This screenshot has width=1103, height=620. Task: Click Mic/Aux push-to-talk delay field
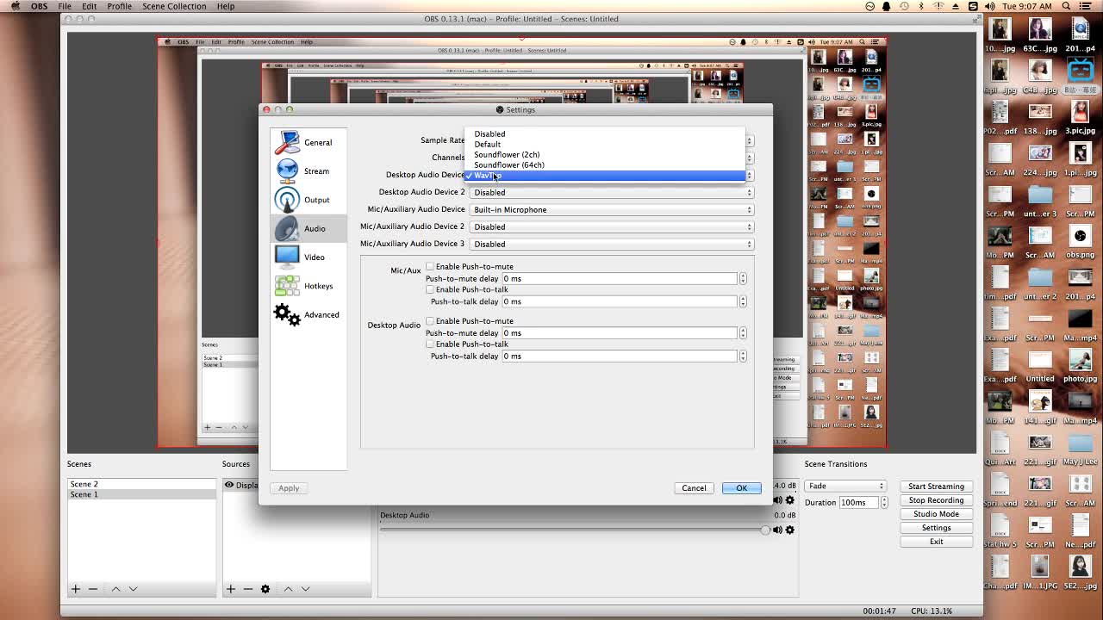620,301
